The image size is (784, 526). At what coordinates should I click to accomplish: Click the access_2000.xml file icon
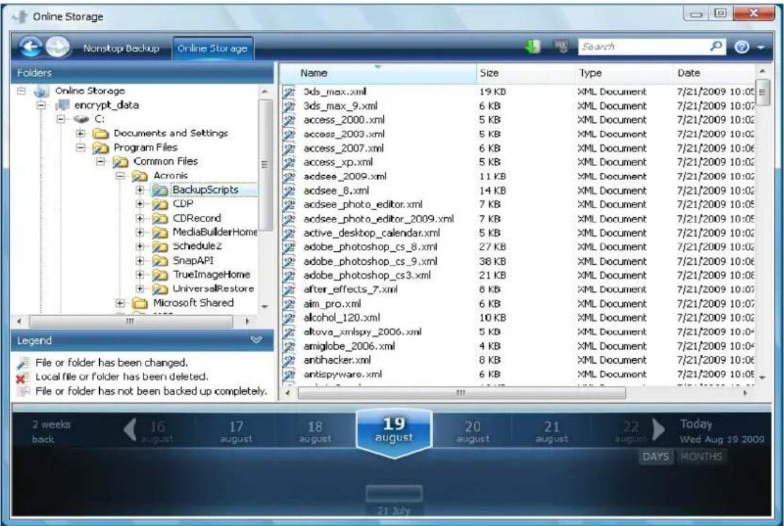pos(289,120)
